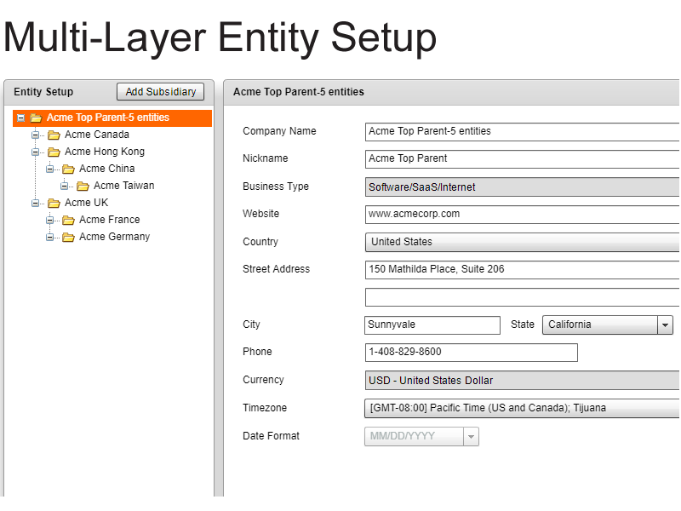Click the Add Subsidiary button
Image resolution: width=681 pixels, height=511 pixels.
click(160, 92)
